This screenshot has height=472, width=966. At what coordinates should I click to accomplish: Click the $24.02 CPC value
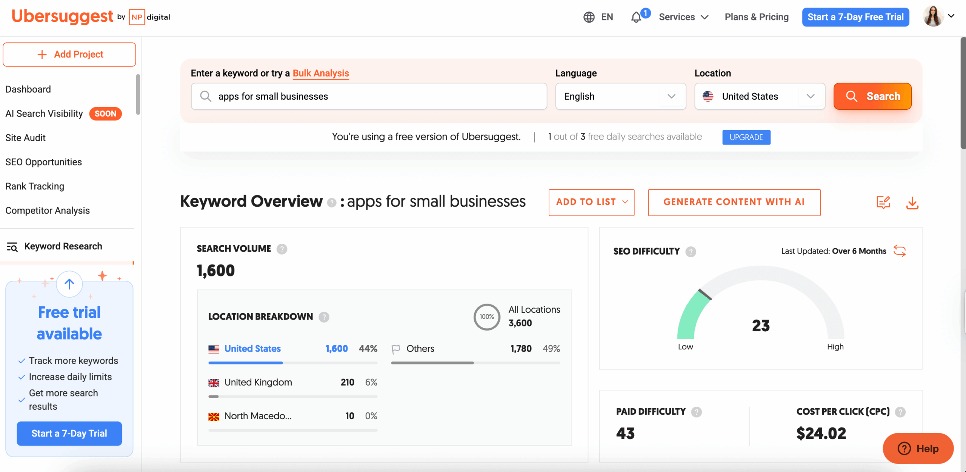point(821,434)
